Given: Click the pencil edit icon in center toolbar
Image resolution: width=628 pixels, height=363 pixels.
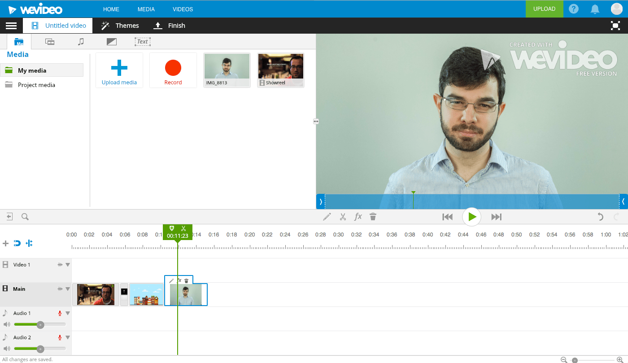Looking at the screenshot, I should 327,217.
